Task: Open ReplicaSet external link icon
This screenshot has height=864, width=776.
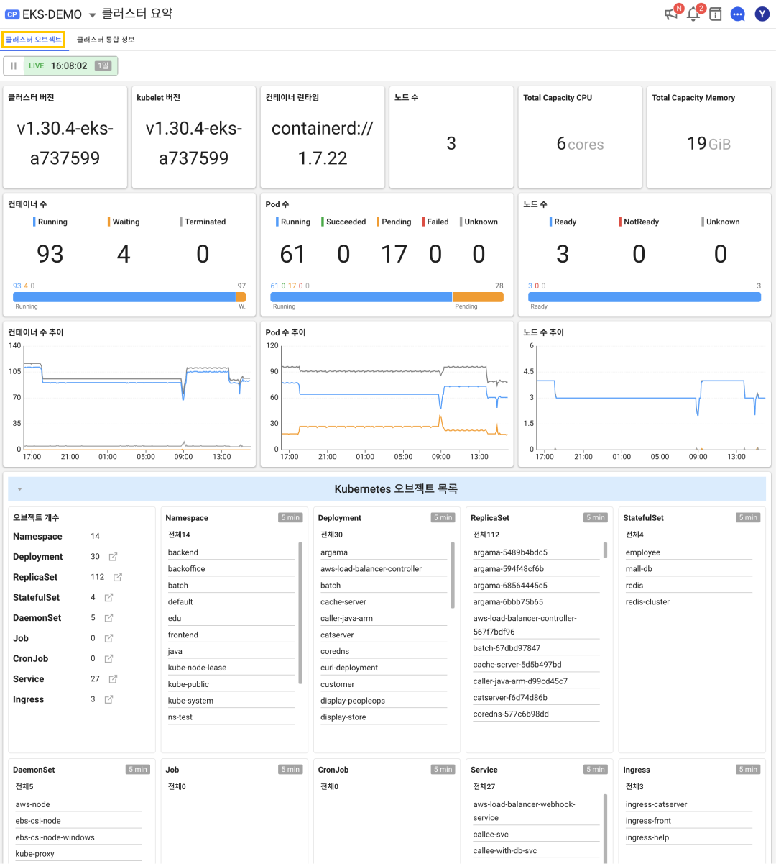Action: click(x=118, y=577)
